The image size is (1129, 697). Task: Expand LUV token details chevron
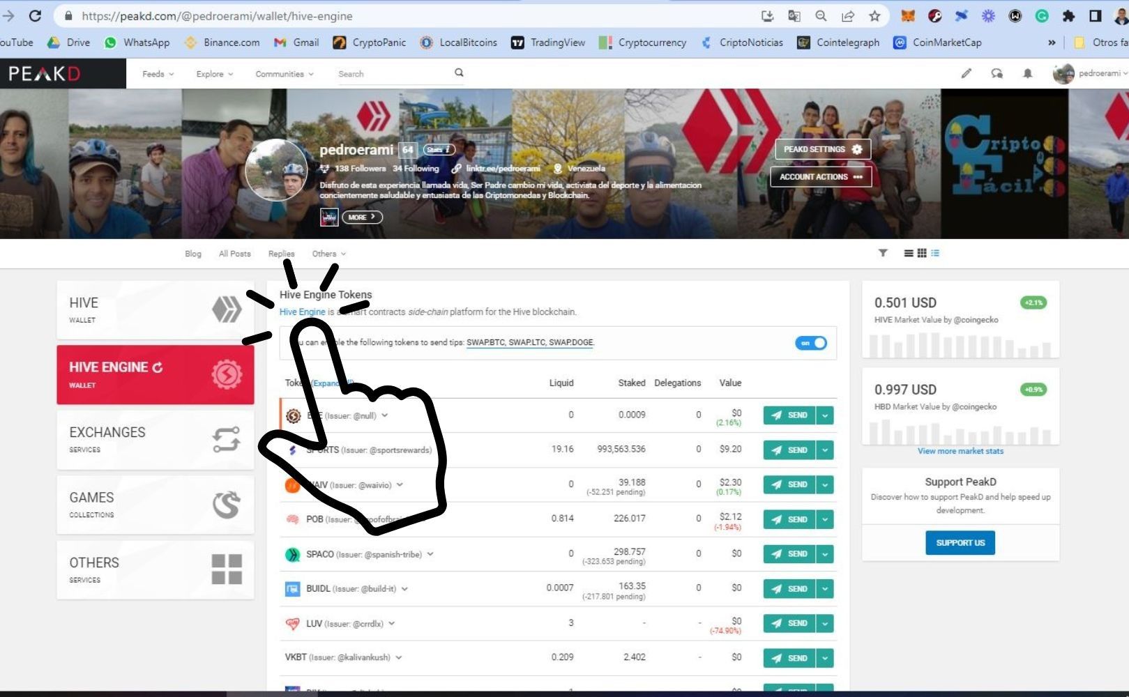(x=392, y=624)
